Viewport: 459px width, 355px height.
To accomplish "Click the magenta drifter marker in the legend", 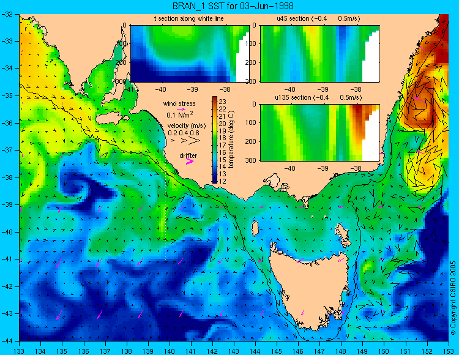I will click(190, 162).
